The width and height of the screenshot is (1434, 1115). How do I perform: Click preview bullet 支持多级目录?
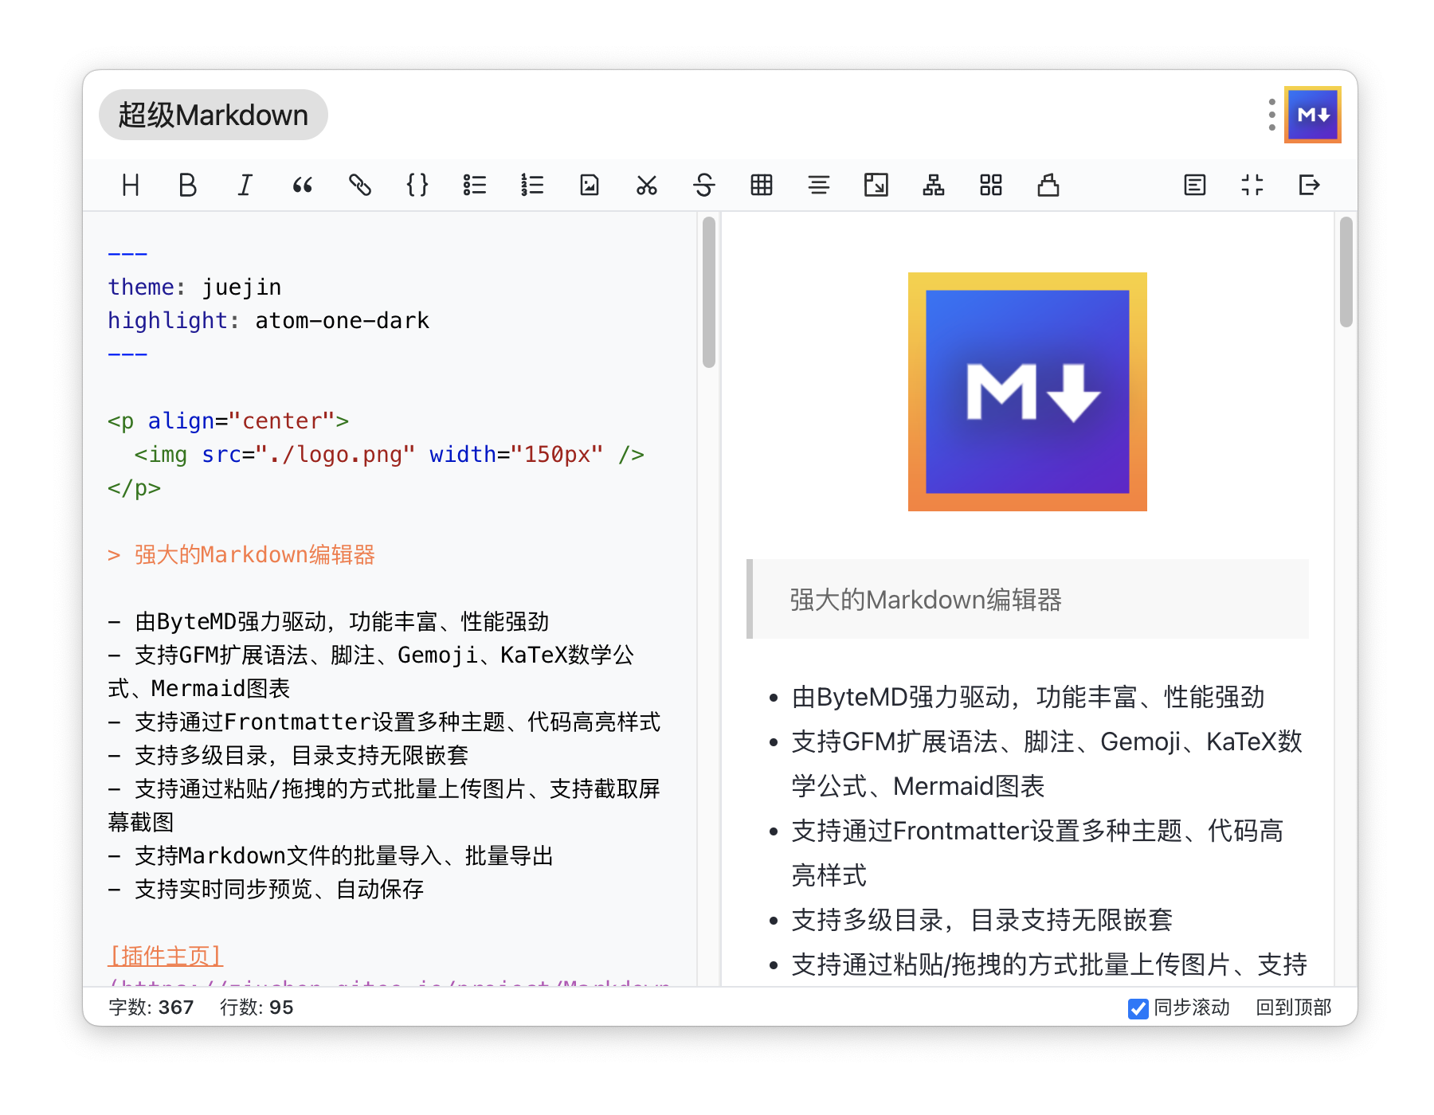(981, 920)
